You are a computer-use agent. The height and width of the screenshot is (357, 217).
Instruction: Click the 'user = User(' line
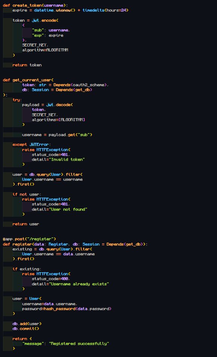coord(27,298)
